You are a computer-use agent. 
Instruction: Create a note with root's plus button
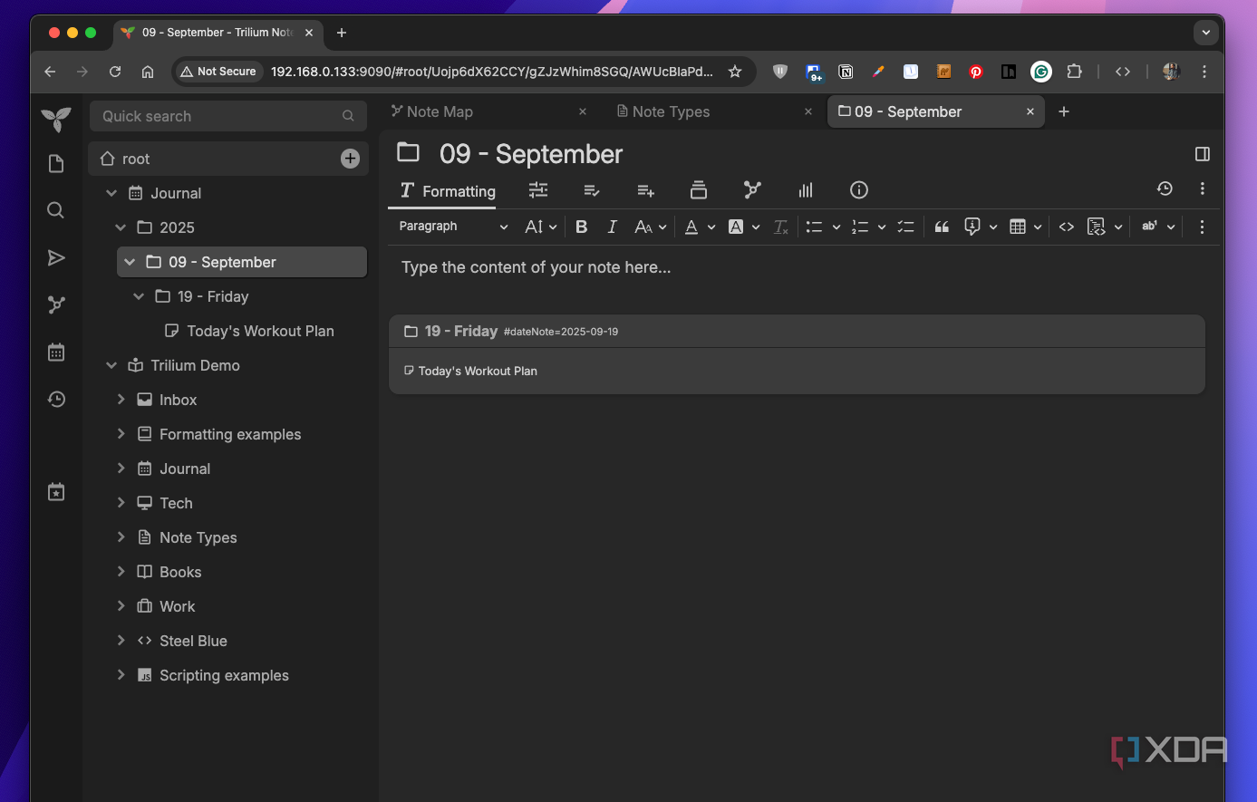tap(350, 159)
